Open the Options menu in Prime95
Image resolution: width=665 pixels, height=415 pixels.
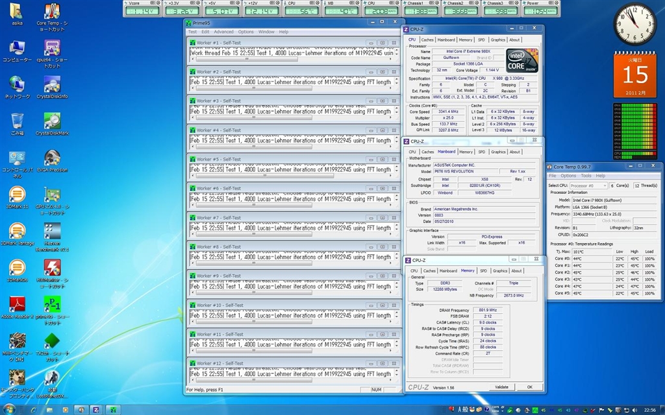245,32
